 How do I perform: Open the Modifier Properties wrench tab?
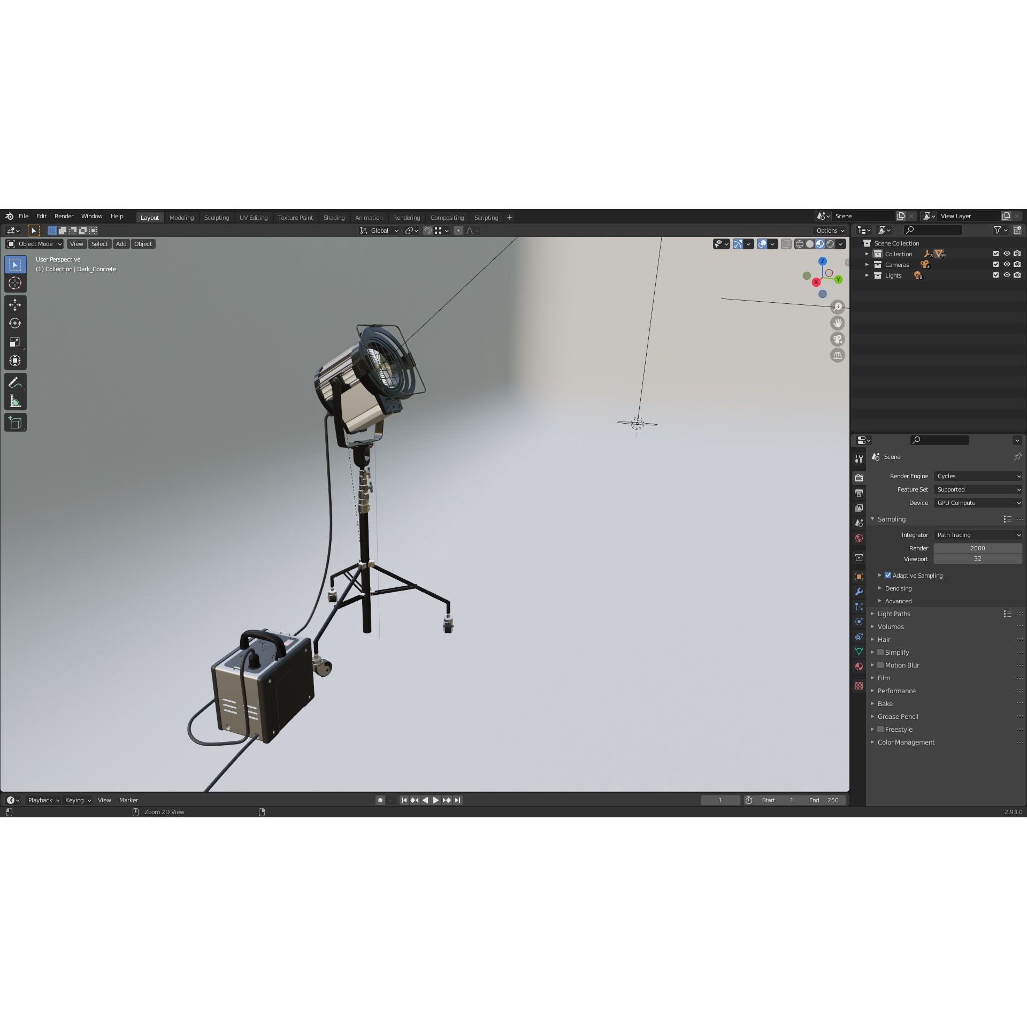pos(859,591)
